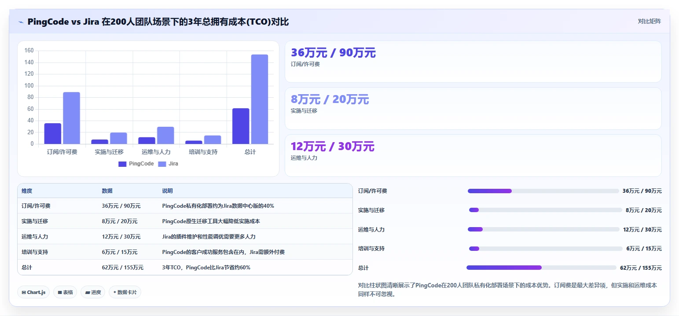Toggle the PingCode legend entry in chart
This screenshot has width=679, height=316.
[136, 164]
